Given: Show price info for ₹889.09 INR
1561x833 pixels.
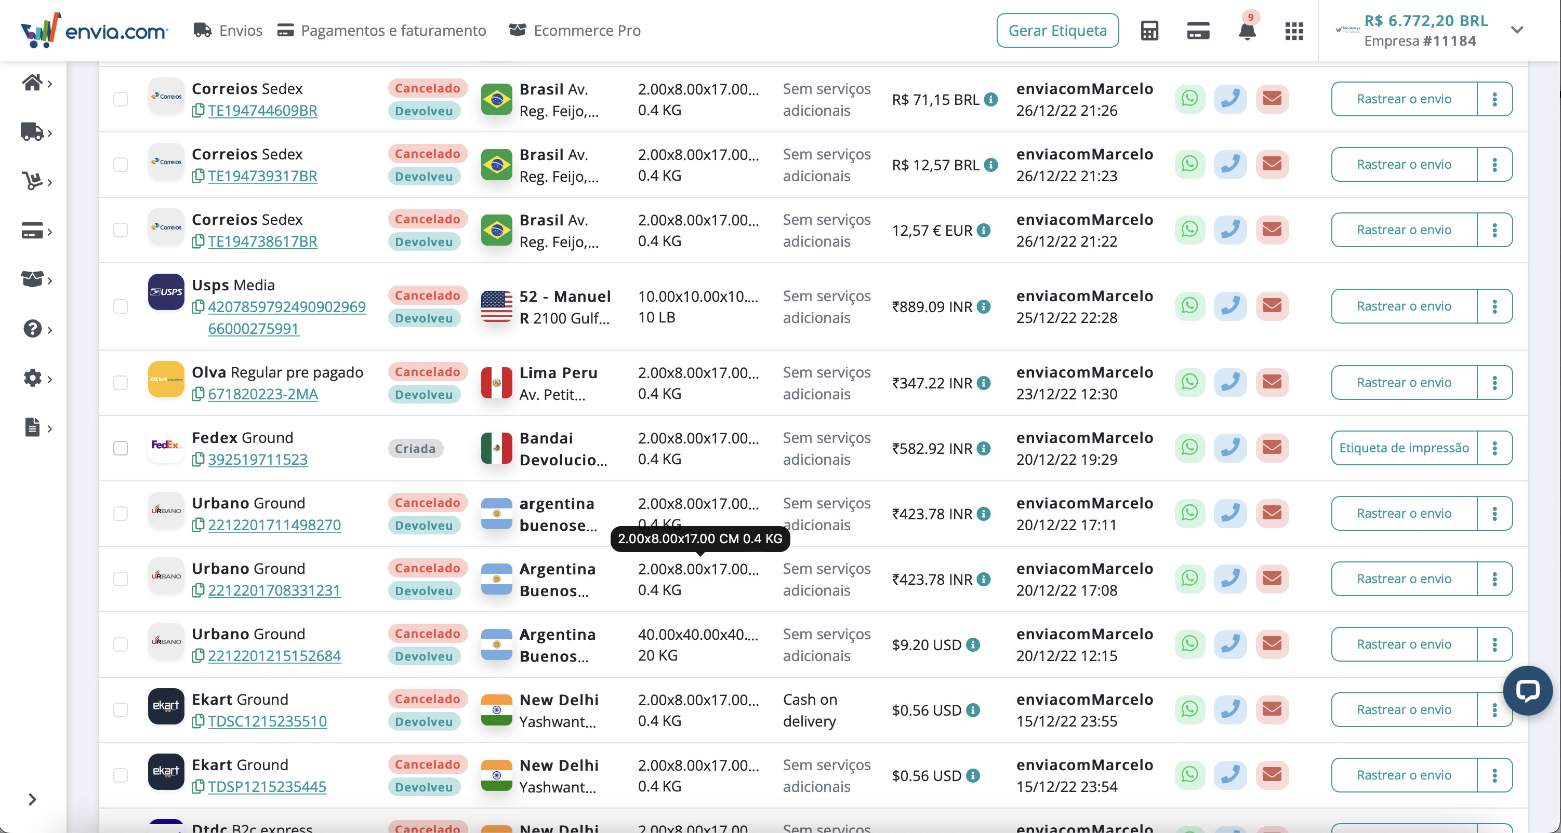Looking at the screenshot, I should tap(984, 306).
